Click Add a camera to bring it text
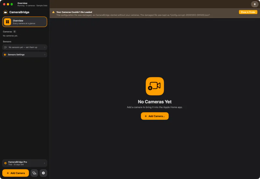 click(155, 107)
